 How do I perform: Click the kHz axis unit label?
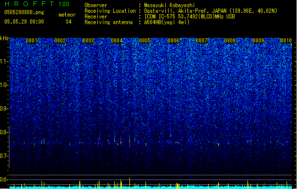pyautogui.click(x=4, y=38)
